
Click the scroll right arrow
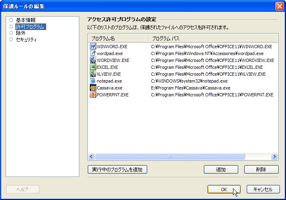[x=275, y=156]
